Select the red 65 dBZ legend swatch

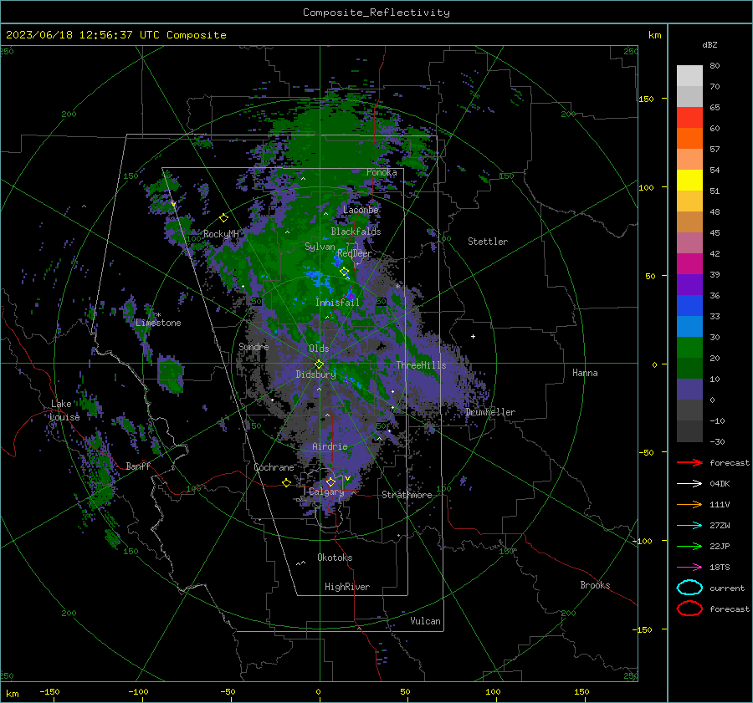click(x=689, y=117)
